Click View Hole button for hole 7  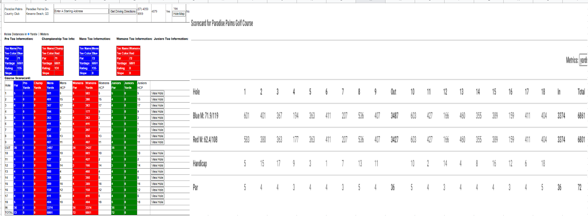pos(158,130)
